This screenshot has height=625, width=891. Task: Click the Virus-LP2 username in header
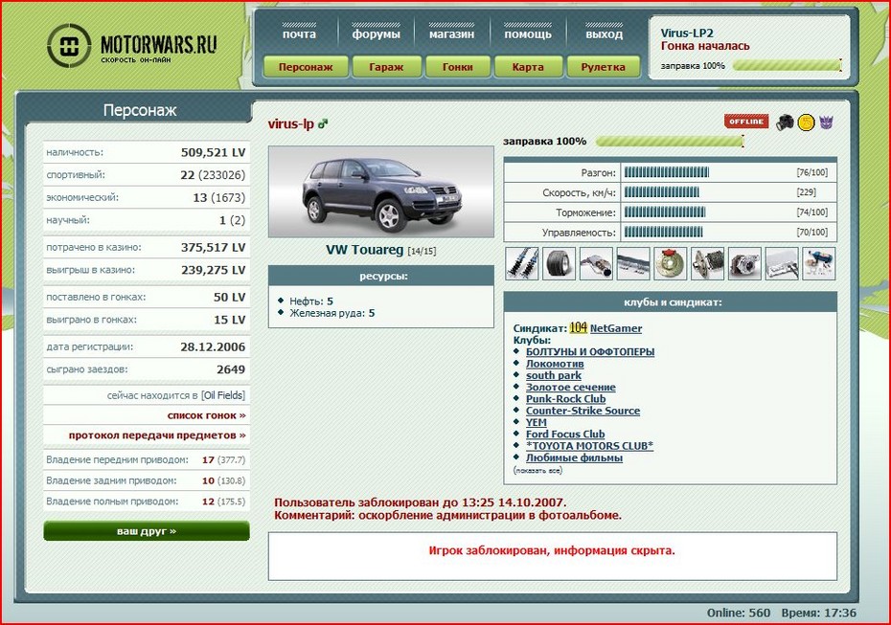(x=686, y=33)
